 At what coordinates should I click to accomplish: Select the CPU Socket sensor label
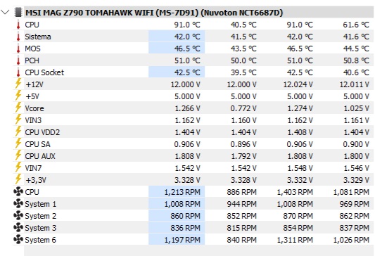[44, 72]
